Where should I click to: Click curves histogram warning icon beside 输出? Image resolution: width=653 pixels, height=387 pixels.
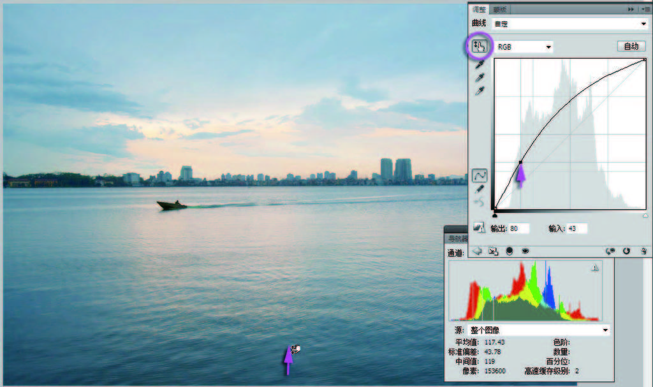(480, 228)
